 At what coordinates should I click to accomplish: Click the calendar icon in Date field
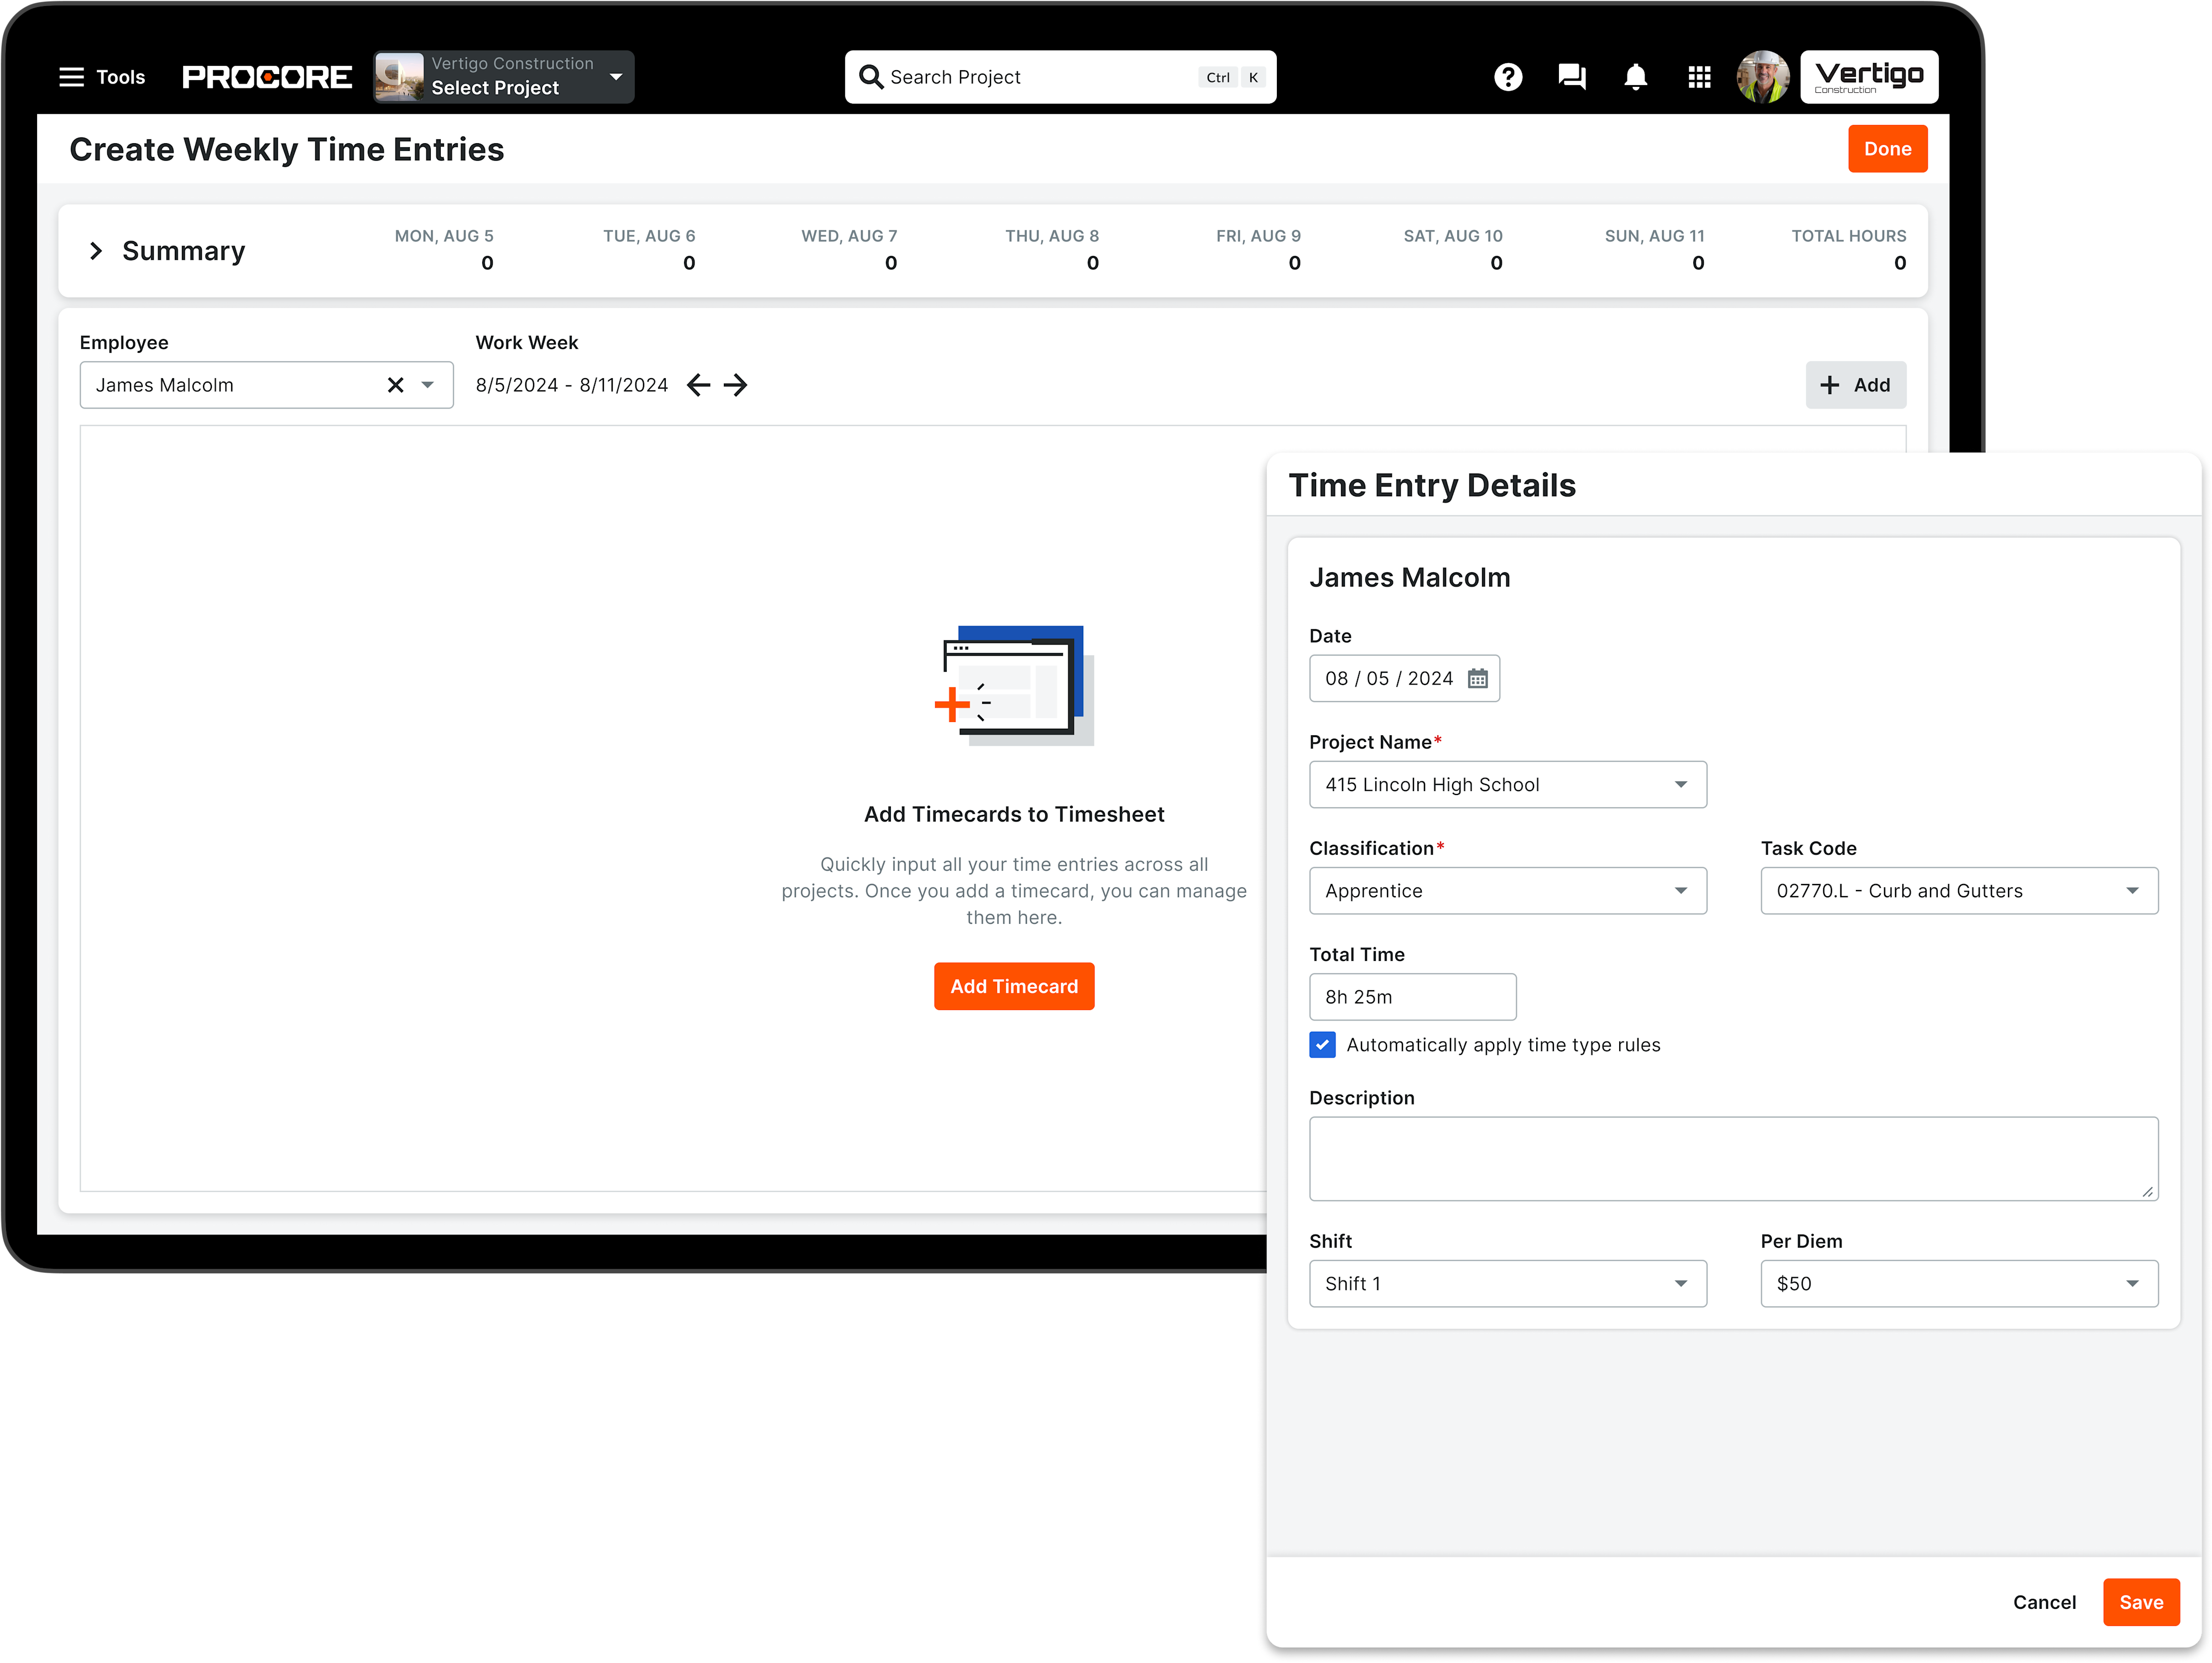1477,679
